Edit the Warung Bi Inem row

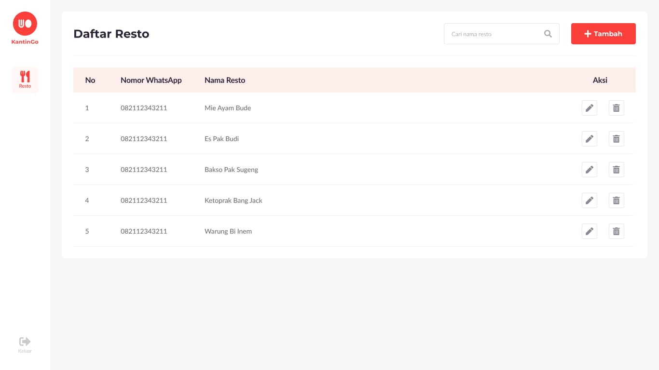[590, 231]
